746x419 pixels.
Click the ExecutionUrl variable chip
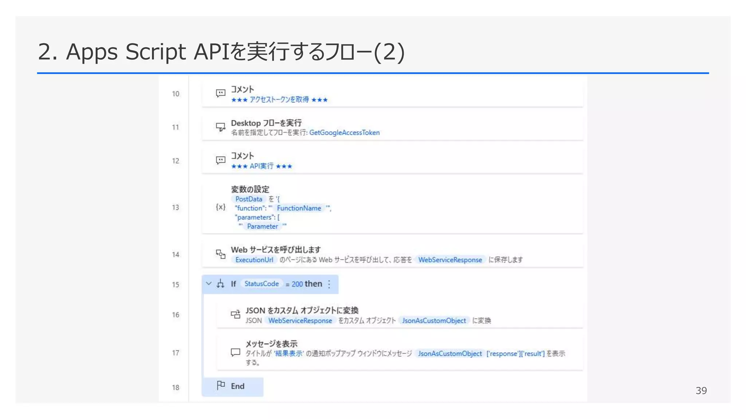(x=254, y=260)
